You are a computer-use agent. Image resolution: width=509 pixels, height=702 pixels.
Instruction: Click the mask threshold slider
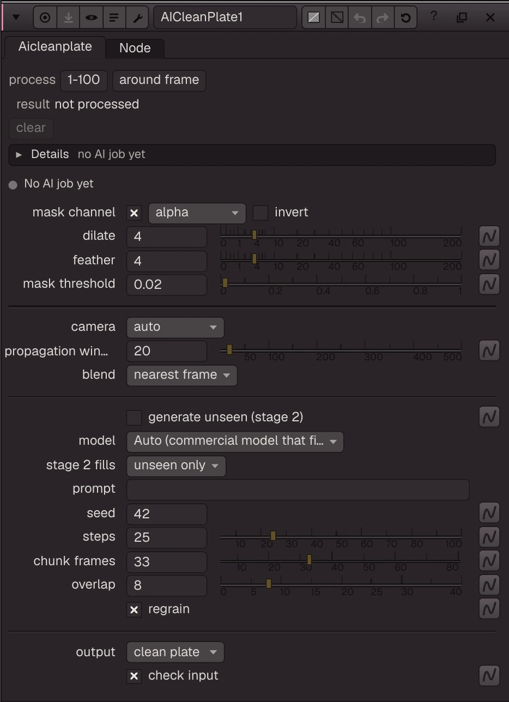pos(341,285)
